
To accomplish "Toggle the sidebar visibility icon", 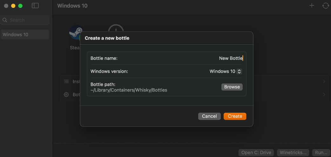I will click(x=35, y=6).
